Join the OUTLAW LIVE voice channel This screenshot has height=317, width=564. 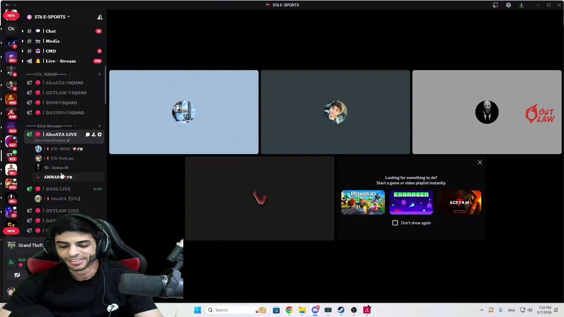pos(64,210)
